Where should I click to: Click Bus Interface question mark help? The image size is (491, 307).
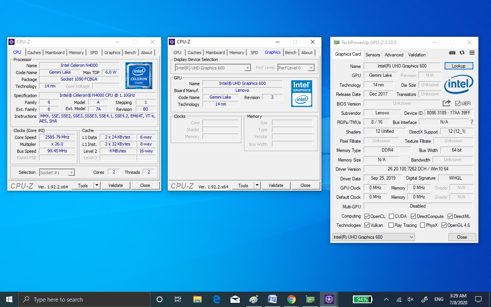point(472,122)
